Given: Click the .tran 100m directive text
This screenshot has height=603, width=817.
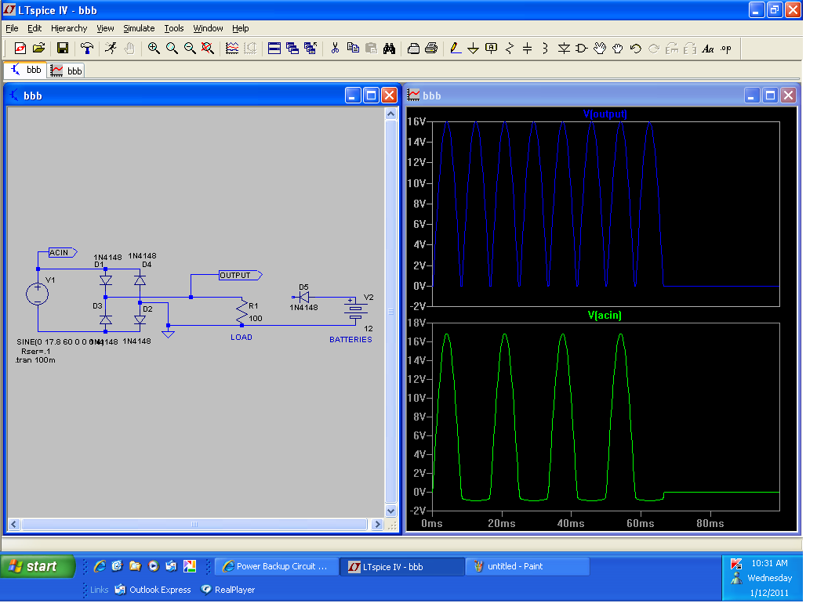Looking at the screenshot, I should point(35,360).
